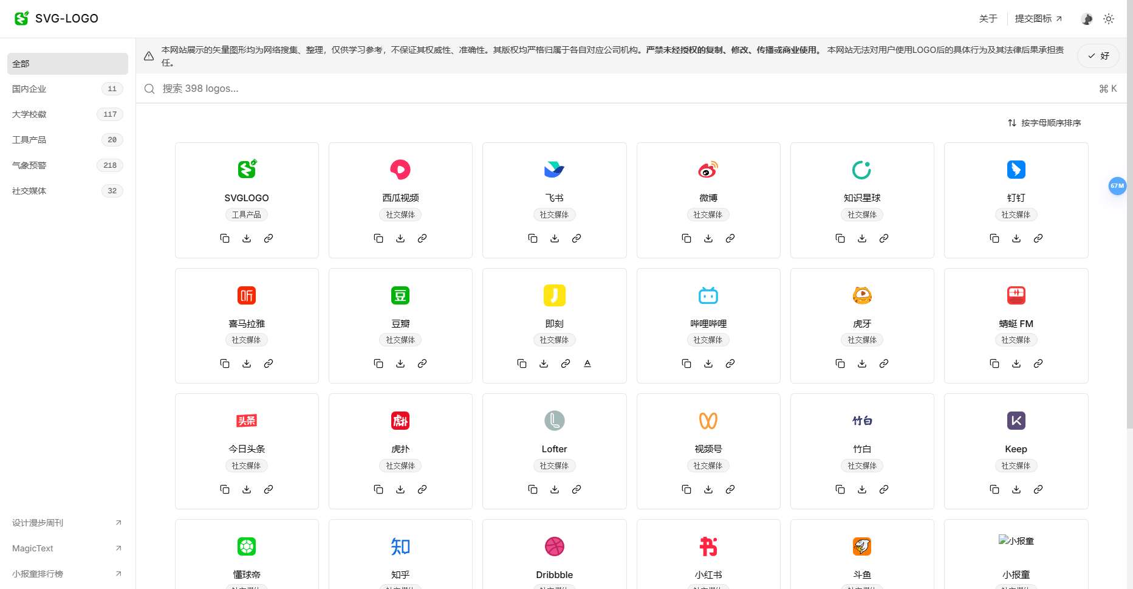The width and height of the screenshot is (1133, 589).
Task: Download the 竹白 logo
Action: pos(862,489)
